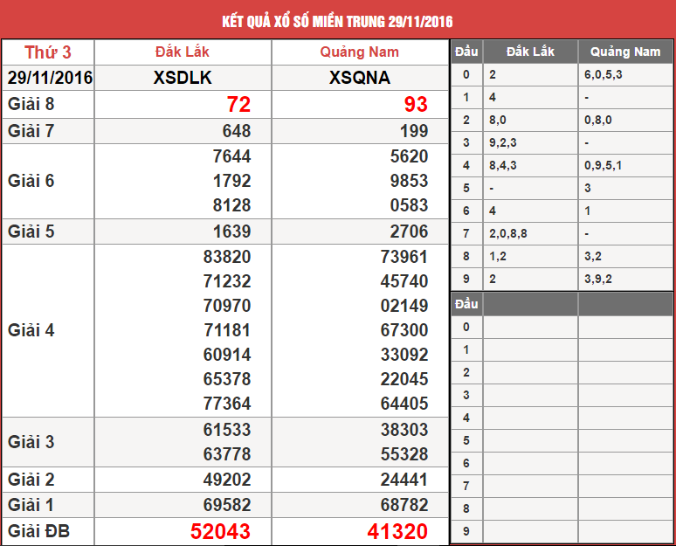Open the red Quảng Nam header in results table
The height and width of the screenshot is (546, 676).
(x=360, y=52)
